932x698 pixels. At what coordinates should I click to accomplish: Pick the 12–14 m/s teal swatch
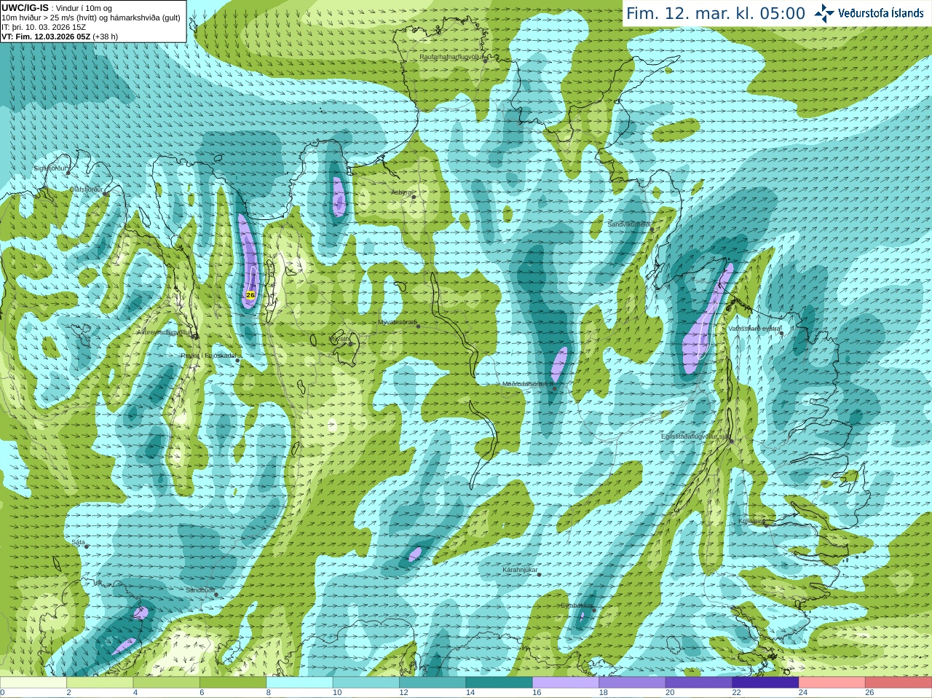tap(433, 683)
